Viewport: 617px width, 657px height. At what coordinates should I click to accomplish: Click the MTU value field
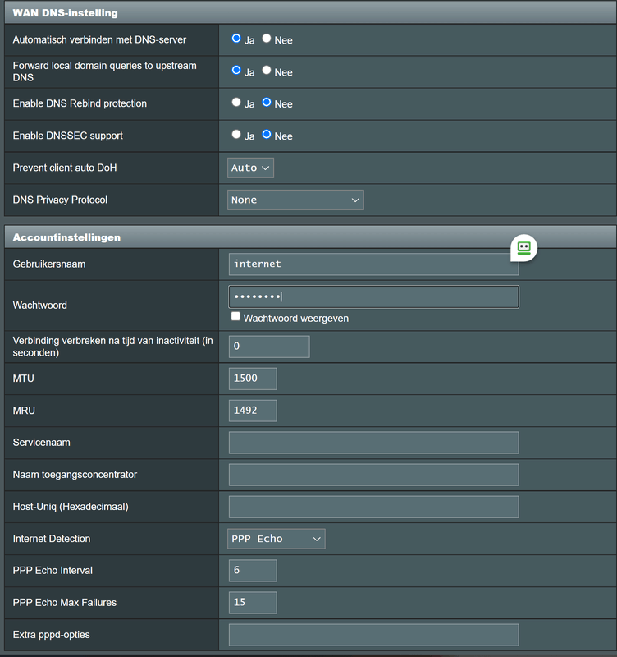253,379
